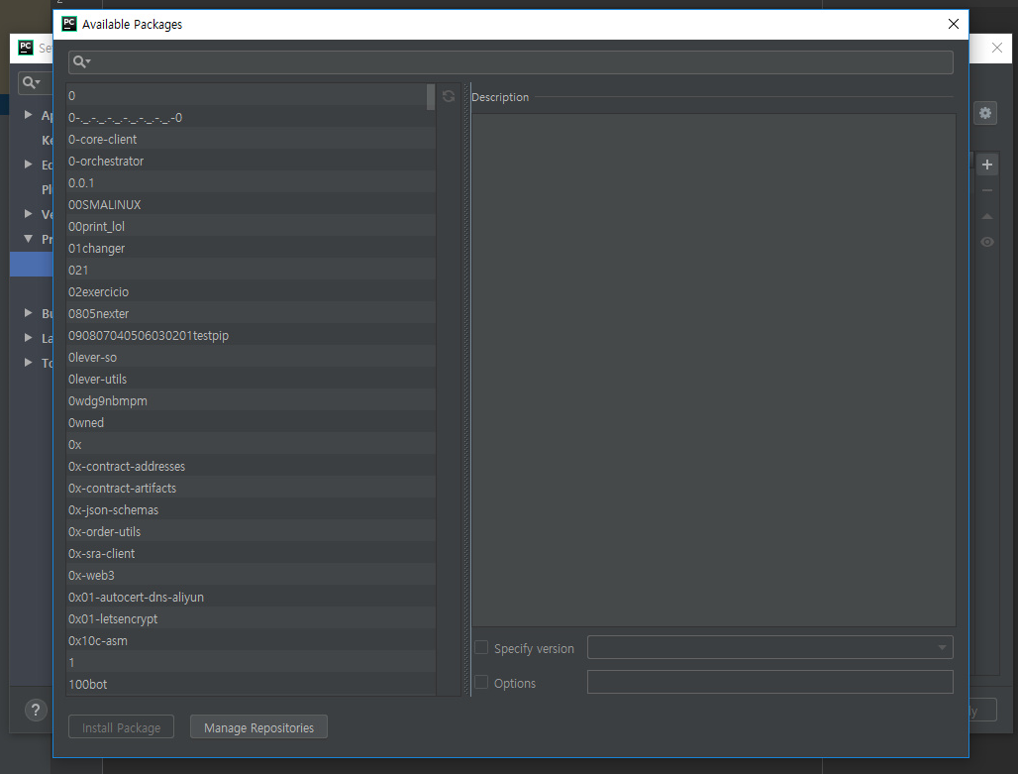Select package '01changer'

pos(251,248)
